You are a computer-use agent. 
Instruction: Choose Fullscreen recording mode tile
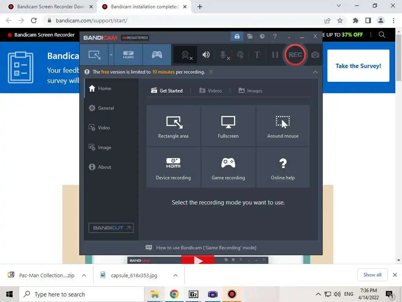tap(228, 125)
